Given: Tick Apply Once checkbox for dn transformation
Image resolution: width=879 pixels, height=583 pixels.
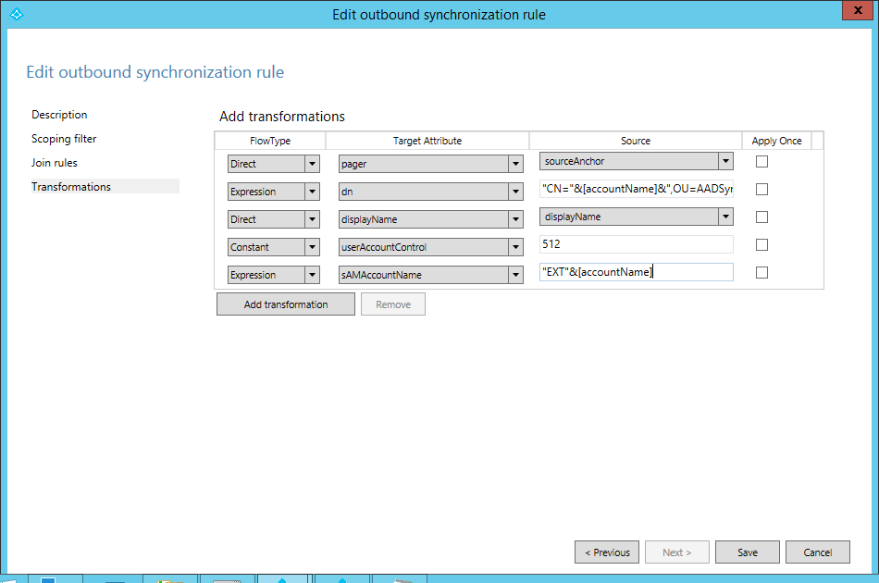Looking at the screenshot, I should pos(762,190).
